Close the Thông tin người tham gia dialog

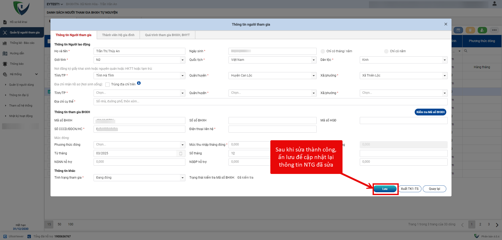point(446,24)
